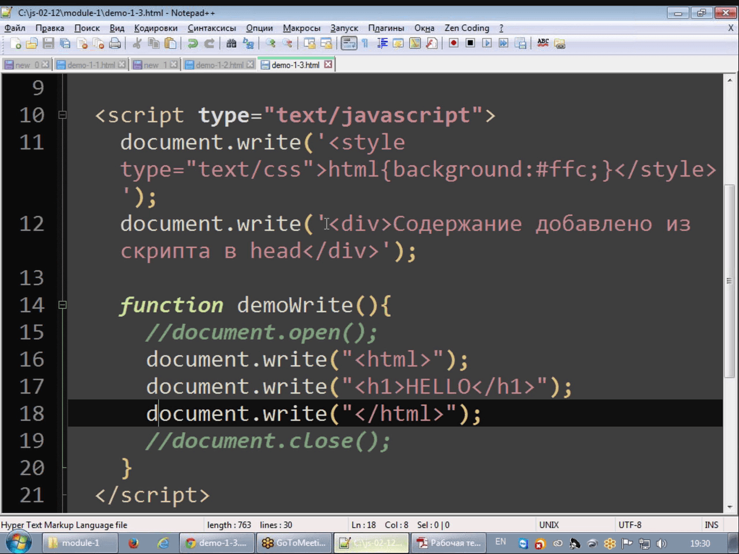Open the Окна menu
The width and height of the screenshot is (739, 554).
(x=424, y=28)
